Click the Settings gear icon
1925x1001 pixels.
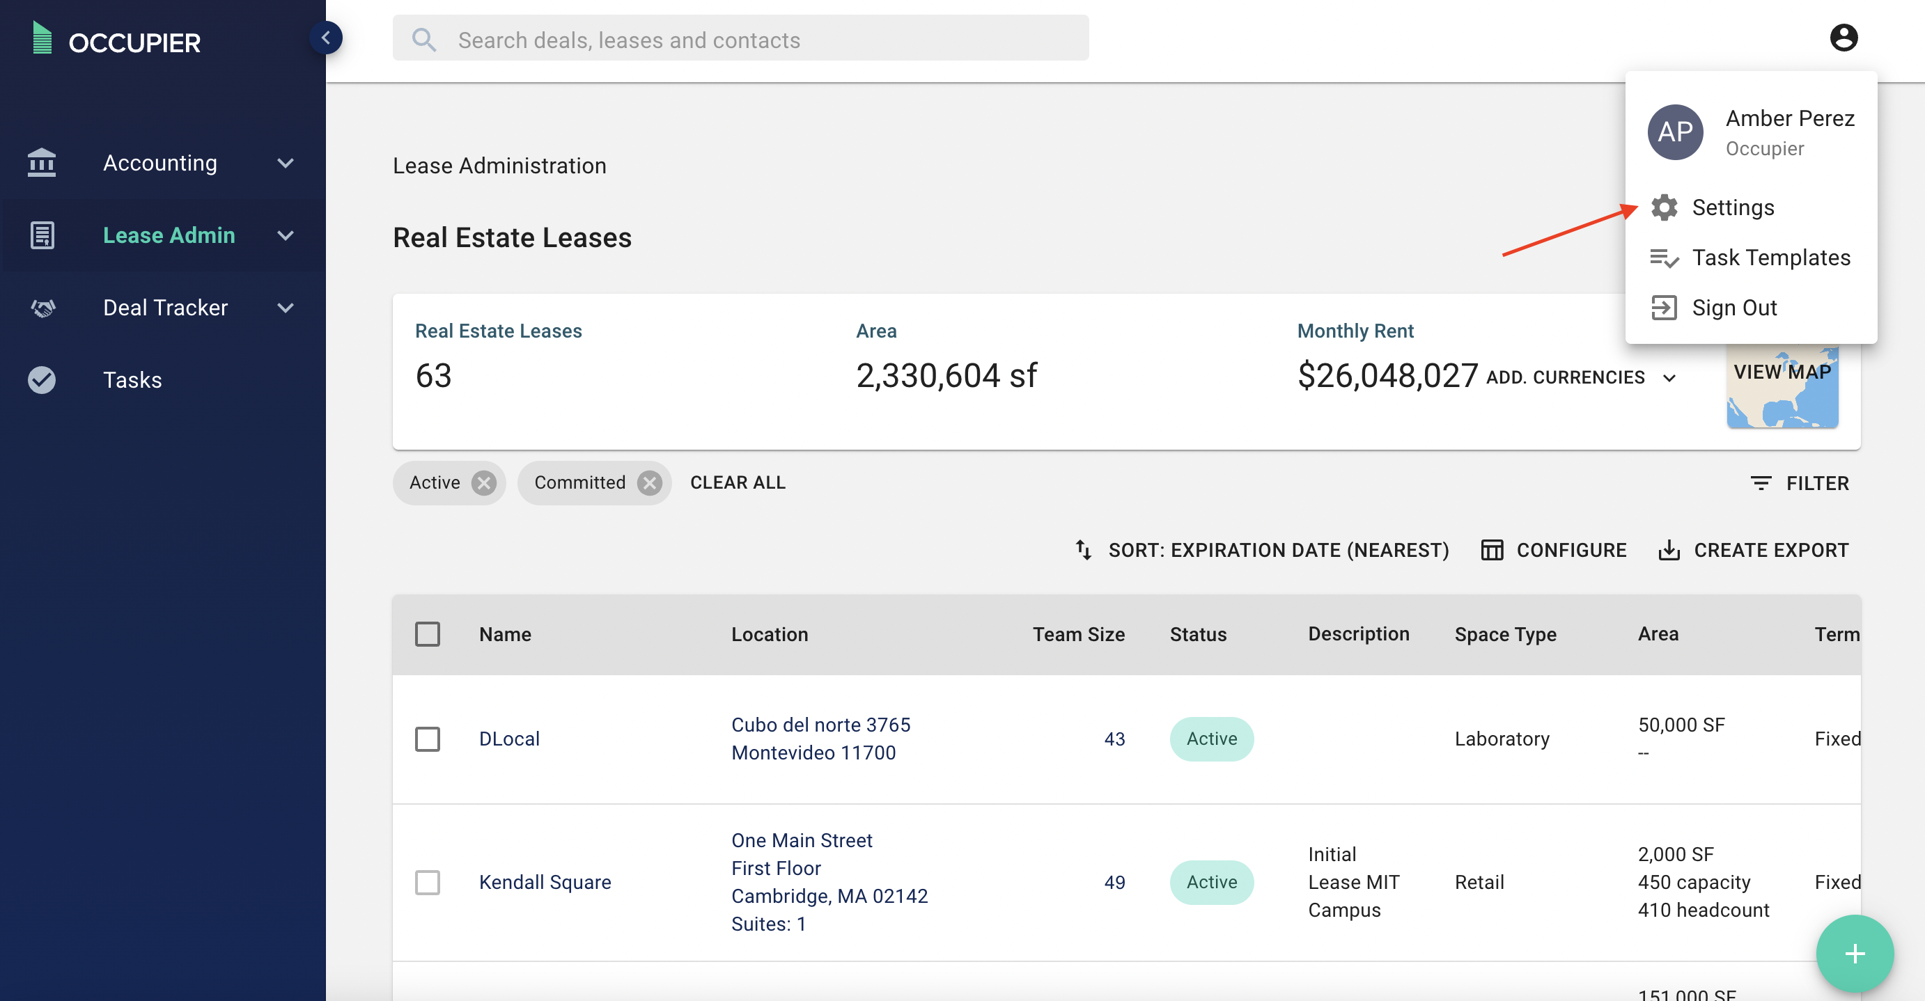click(1665, 207)
